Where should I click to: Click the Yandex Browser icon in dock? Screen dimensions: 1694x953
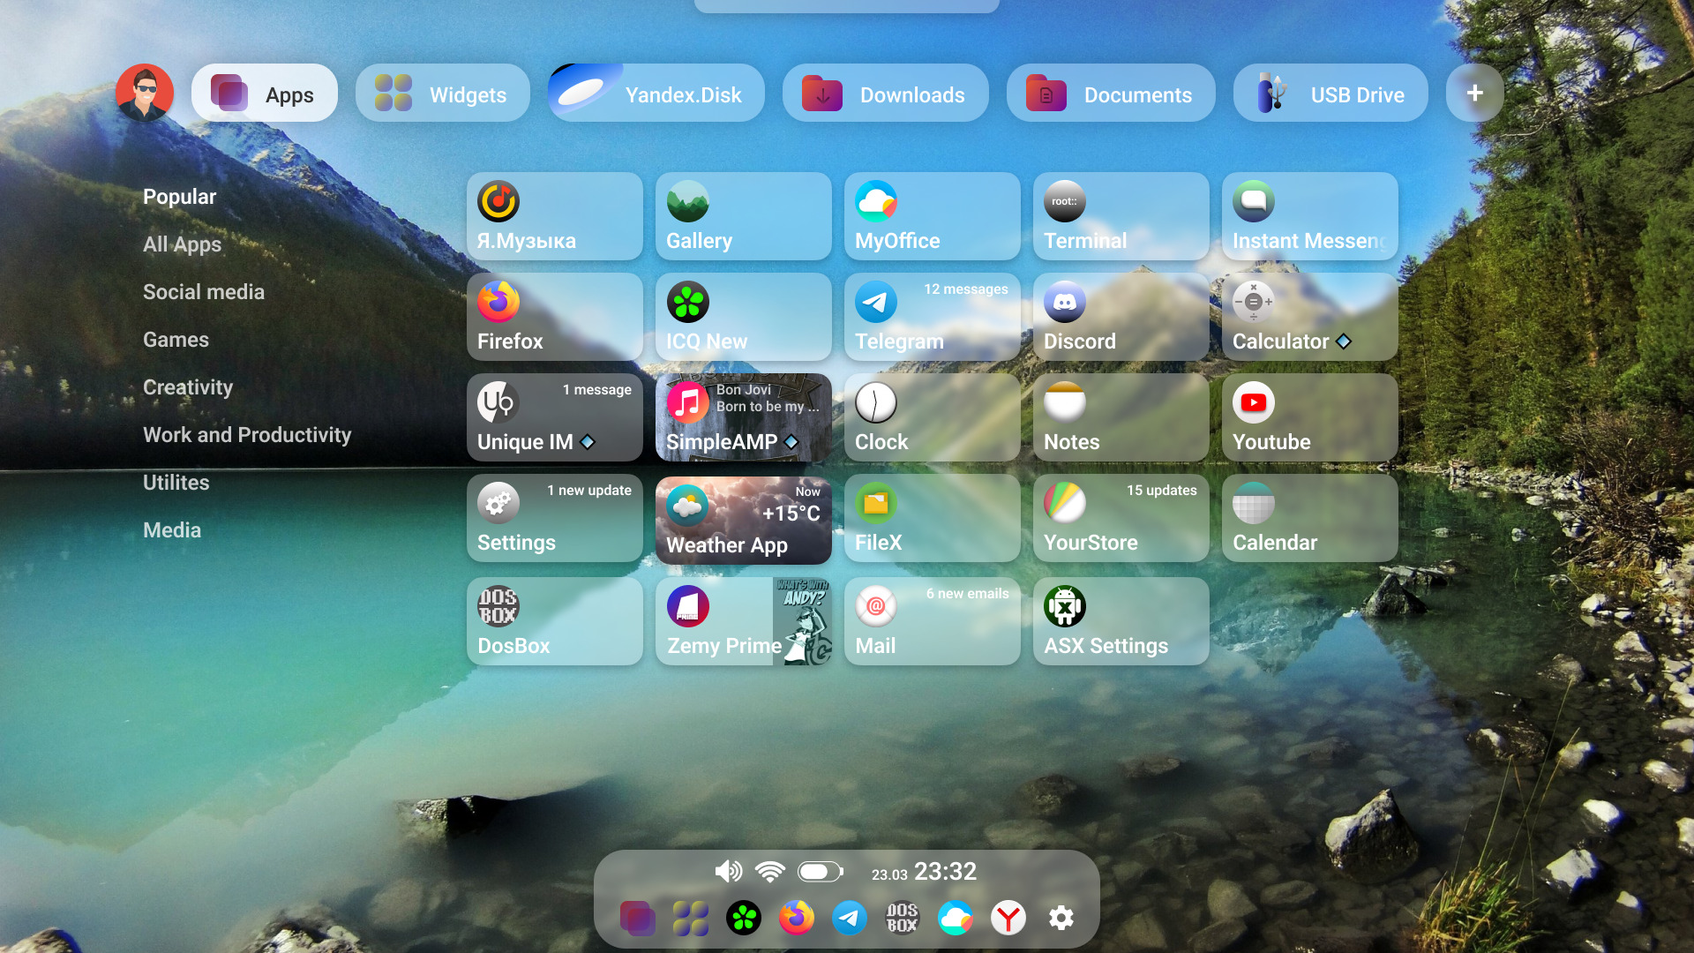pyautogui.click(x=1008, y=919)
